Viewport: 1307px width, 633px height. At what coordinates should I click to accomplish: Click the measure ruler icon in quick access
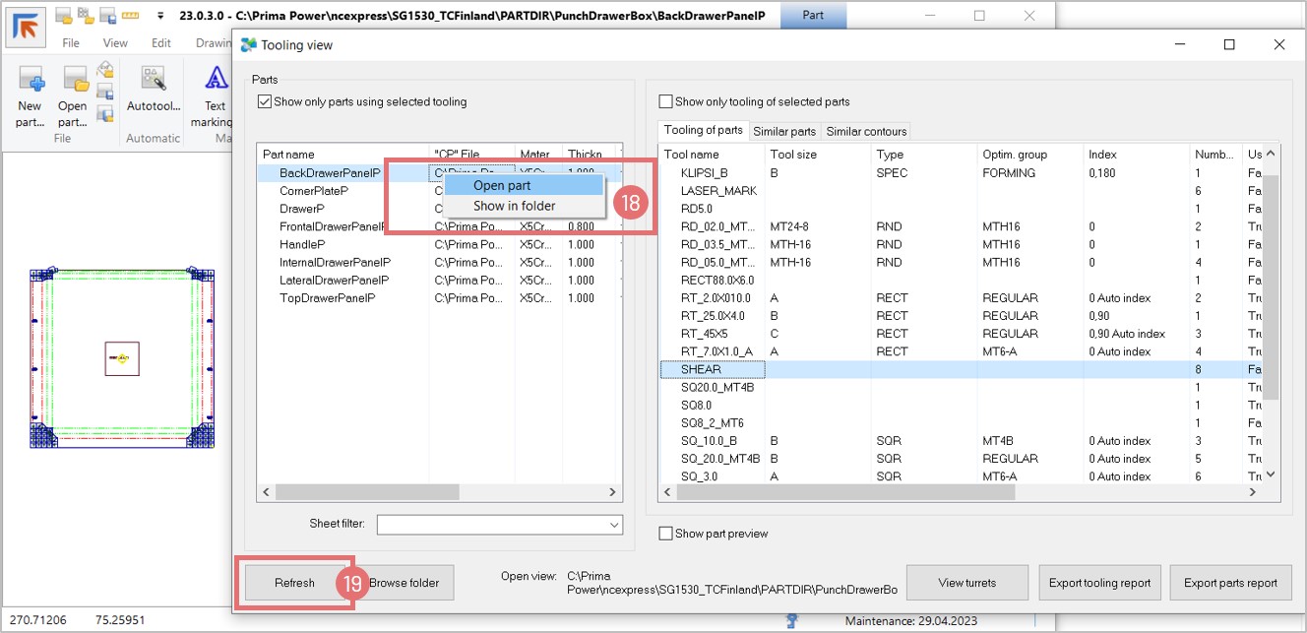pos(130,17)
